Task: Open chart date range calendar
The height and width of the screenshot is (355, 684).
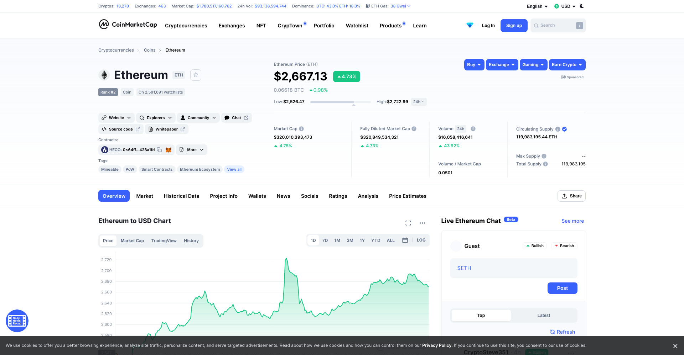Action: 405,240
